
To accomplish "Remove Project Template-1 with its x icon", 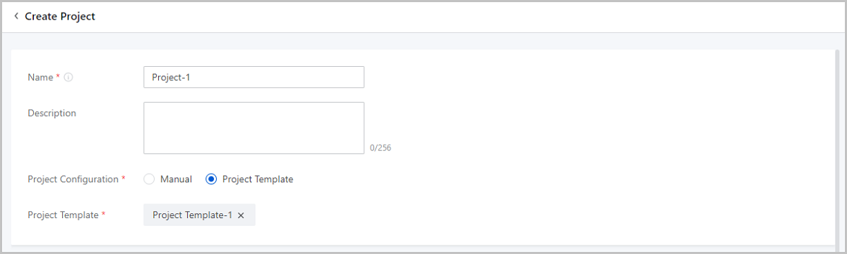I will [x=241, y=216].
